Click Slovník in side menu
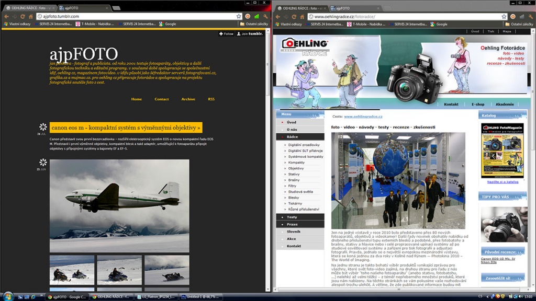The image size is (536, 301). tap(300, 231)
